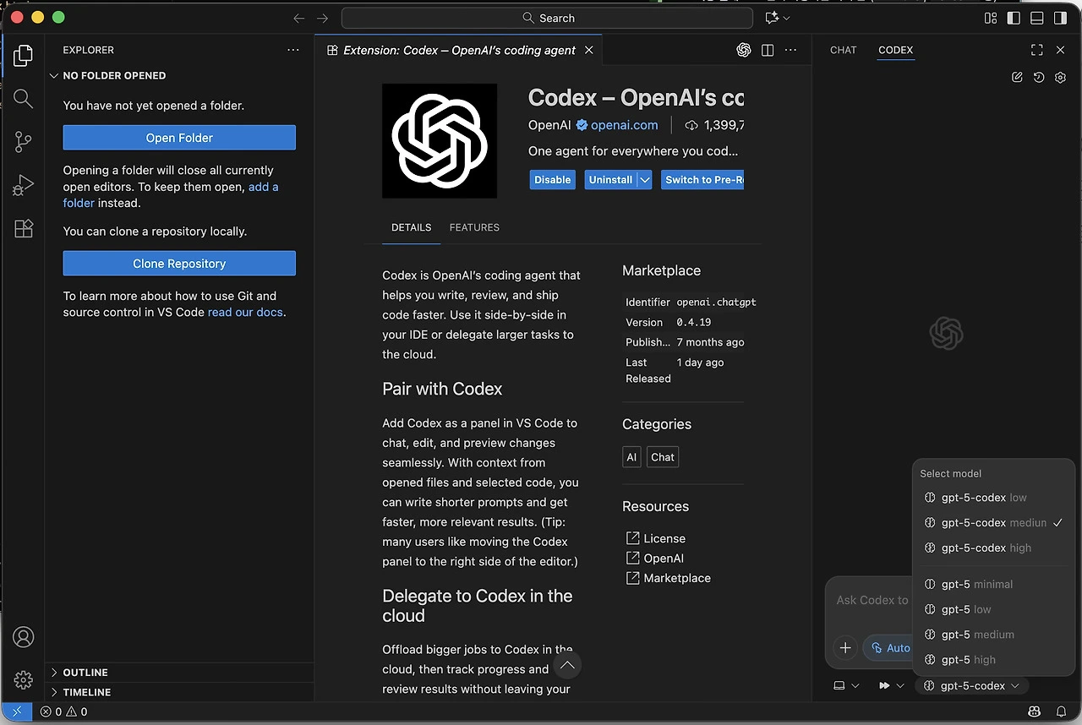Open Copilot status icon in status bar
1082x725 pixels.
click(1034, 711)
